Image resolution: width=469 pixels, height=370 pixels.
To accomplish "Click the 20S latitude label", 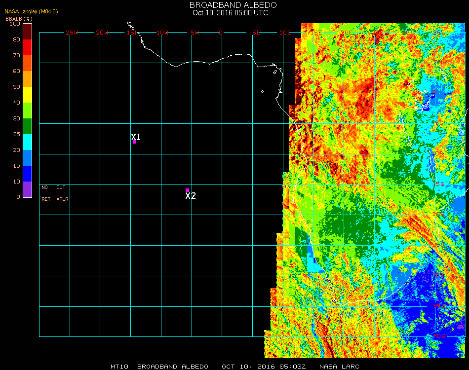I will pyautogui.click(x=438, y=214).
